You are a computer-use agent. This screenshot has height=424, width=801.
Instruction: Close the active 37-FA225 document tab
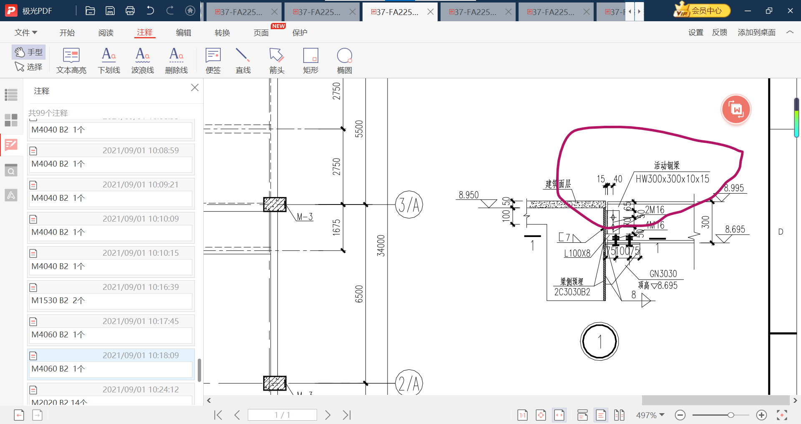point(431,12)
